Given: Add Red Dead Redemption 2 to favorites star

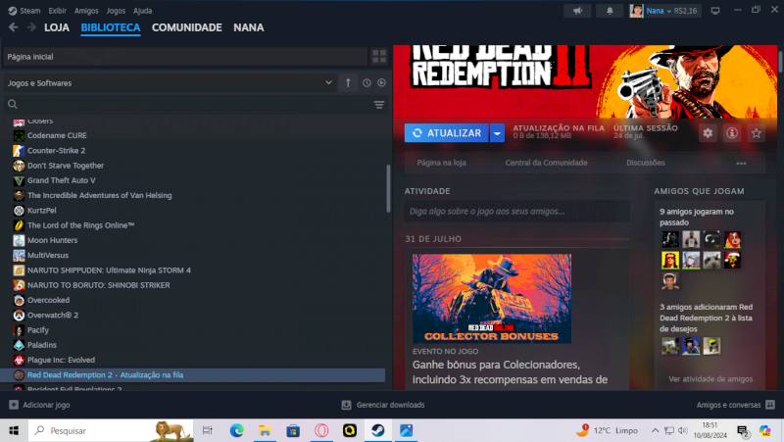Looking at the screenshot, I should [x=757, y=133].
